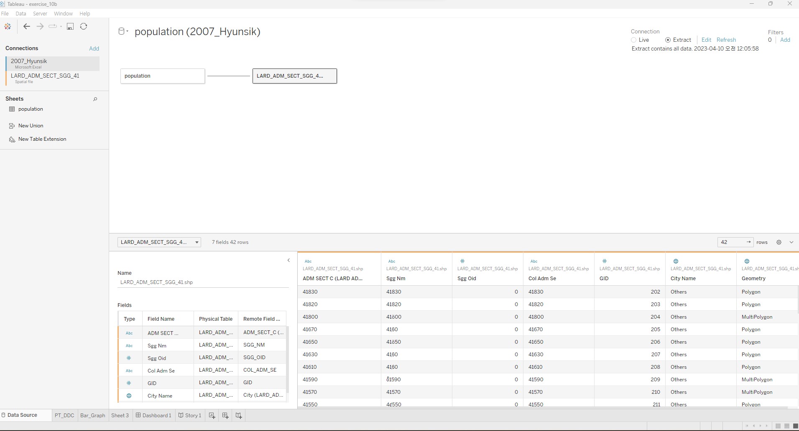The image size is (799, 431).
Task: Open the Data menu
Action: [x=20, y=13]
